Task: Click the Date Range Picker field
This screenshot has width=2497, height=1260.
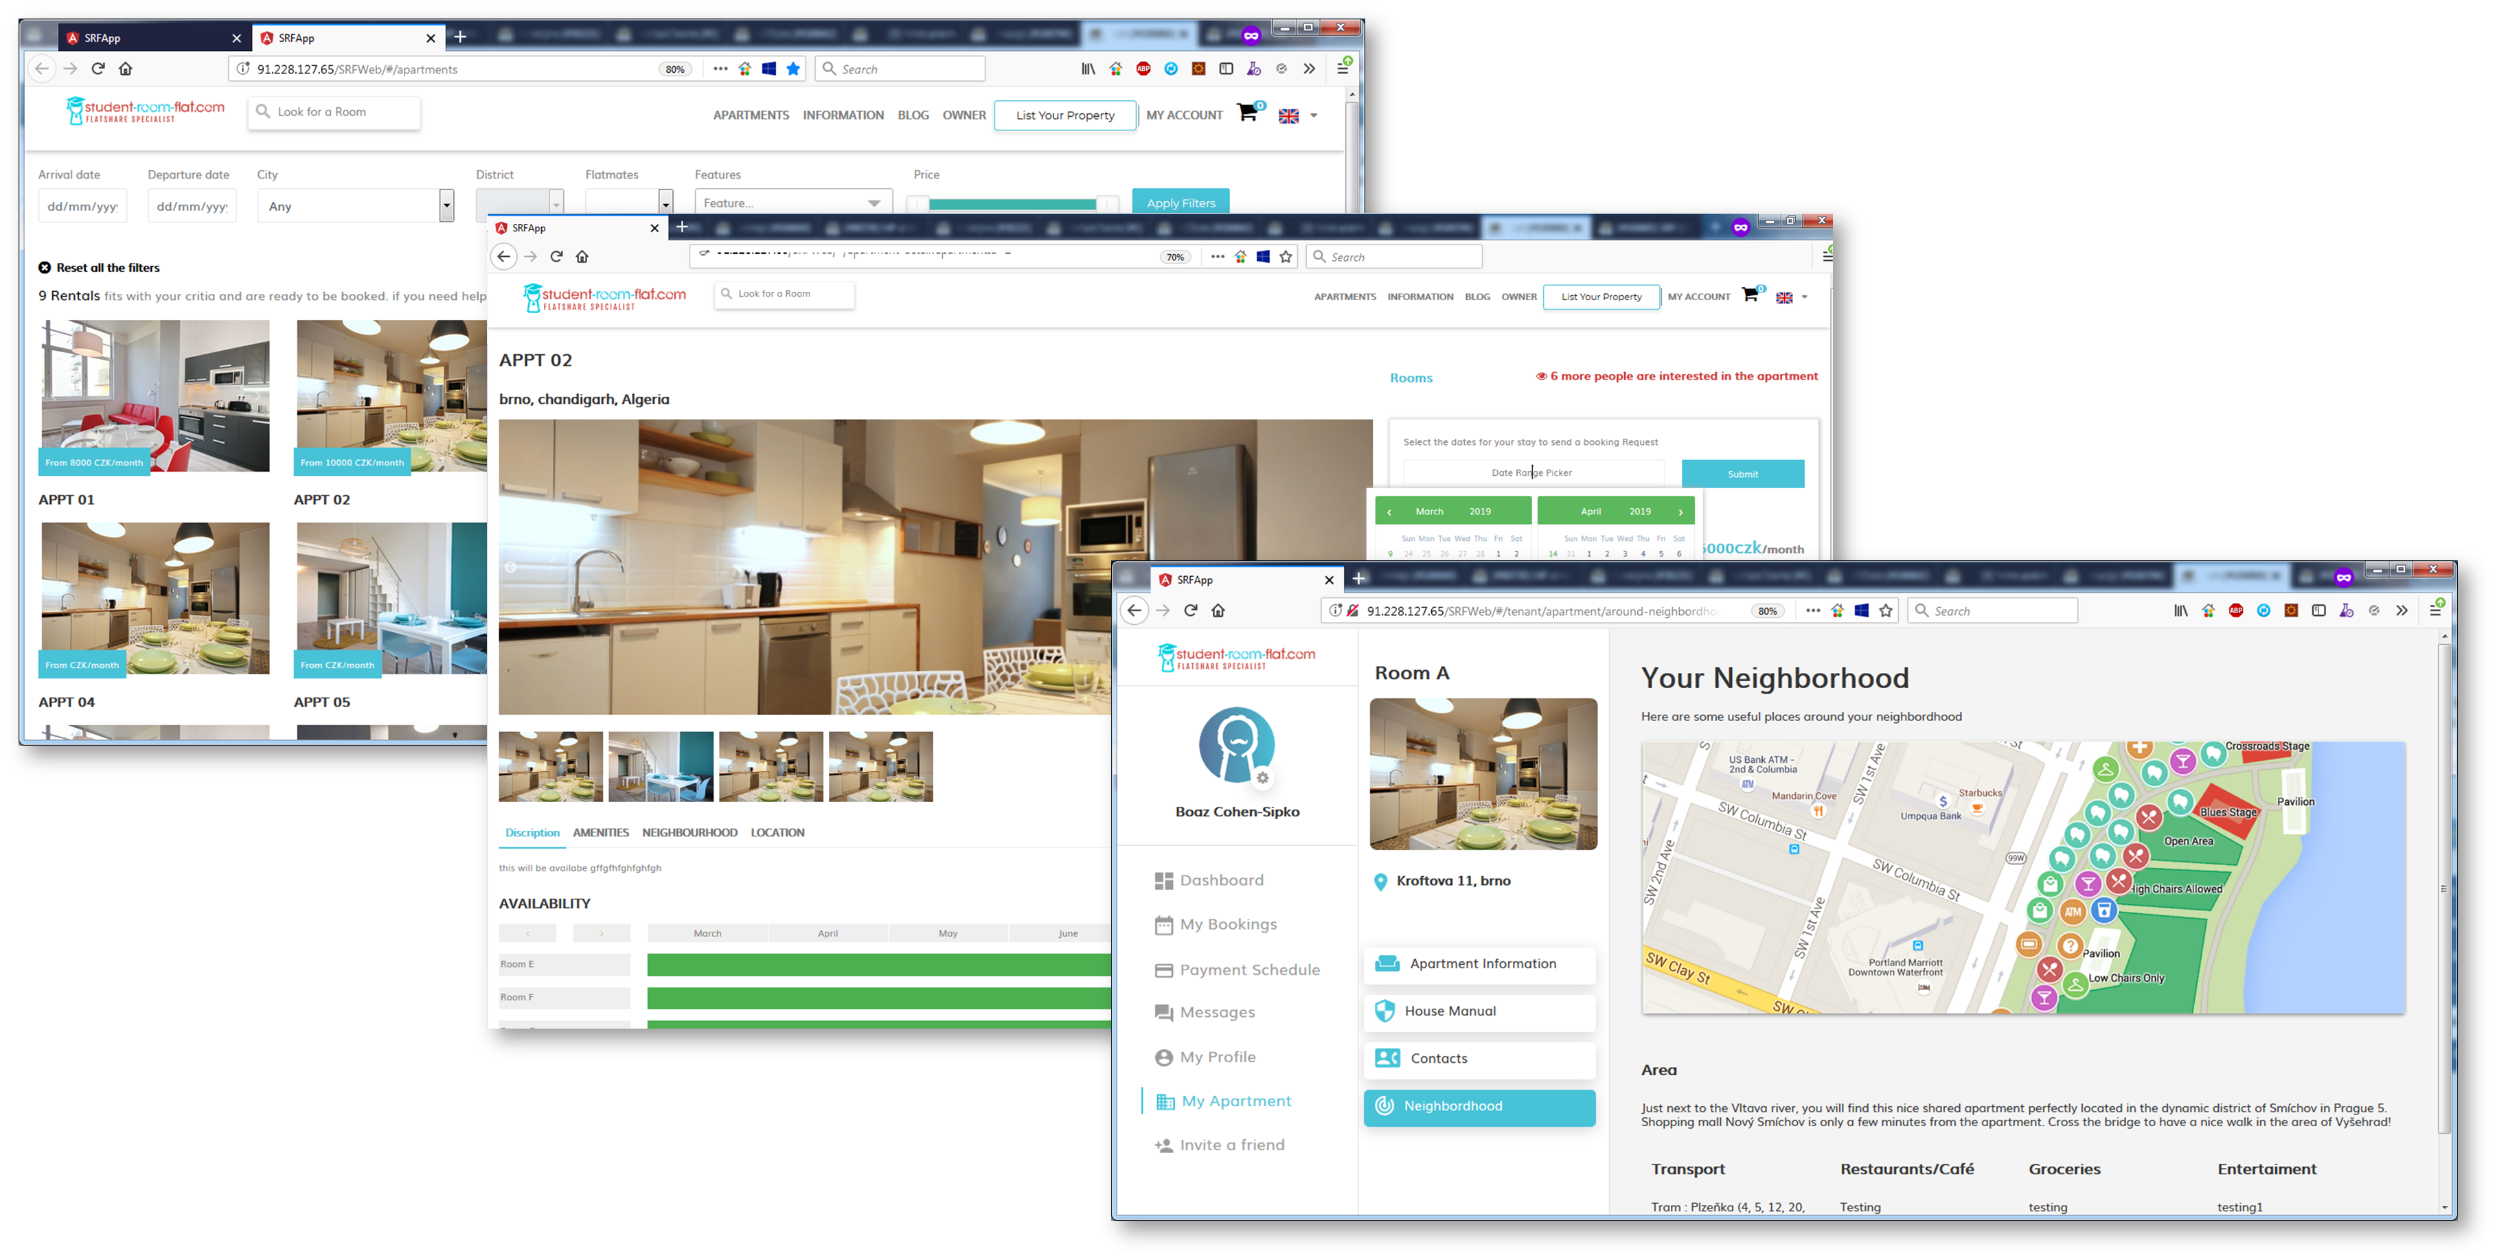Action: [x=1533, y=473]
